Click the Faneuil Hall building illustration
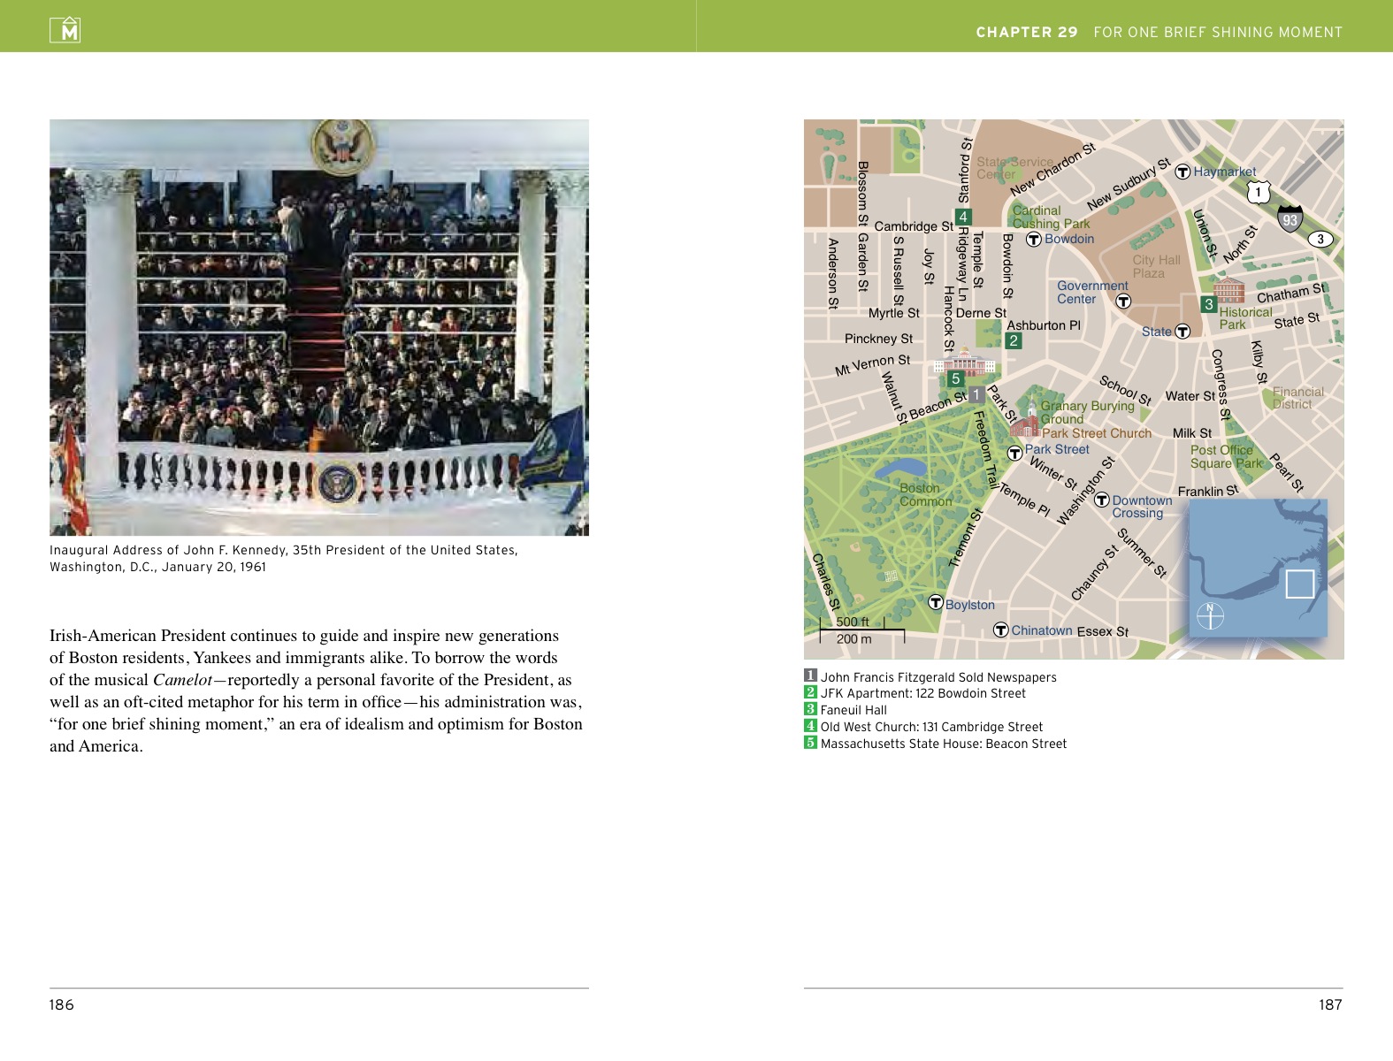The height and width of the screenshot is (1061, 1393). (1229, 289)
